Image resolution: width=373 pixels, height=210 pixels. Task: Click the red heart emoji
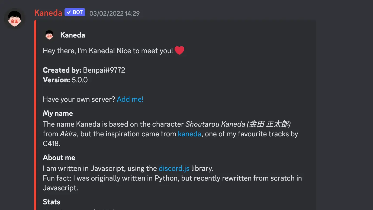(179, 50)
